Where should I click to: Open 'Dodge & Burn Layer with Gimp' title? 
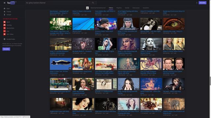coord(59,111)
